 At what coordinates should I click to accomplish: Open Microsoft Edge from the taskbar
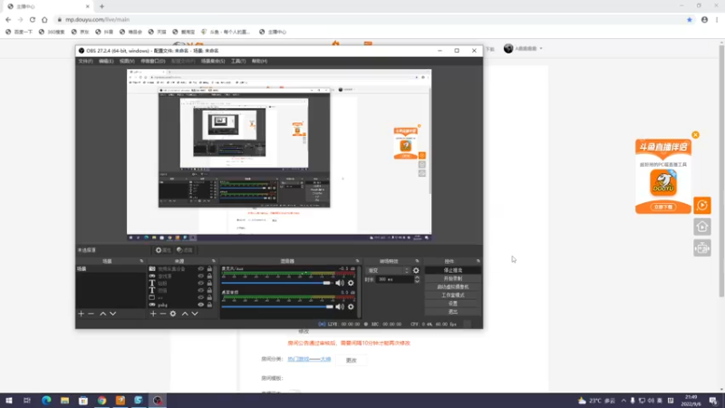pos(46,401)
